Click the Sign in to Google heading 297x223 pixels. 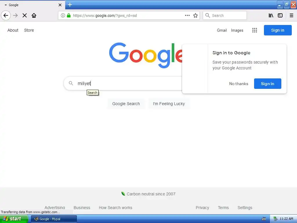coord(231,53)
